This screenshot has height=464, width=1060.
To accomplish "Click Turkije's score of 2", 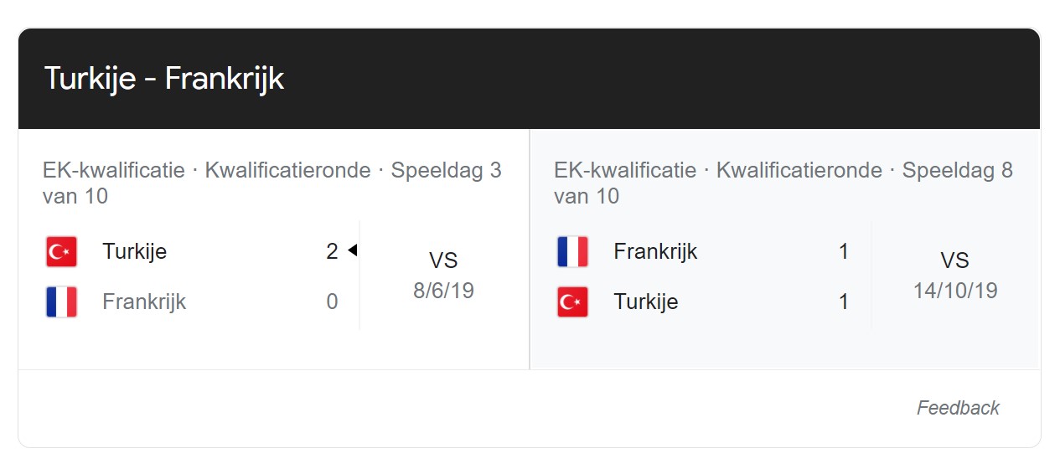I will [332, 251].
